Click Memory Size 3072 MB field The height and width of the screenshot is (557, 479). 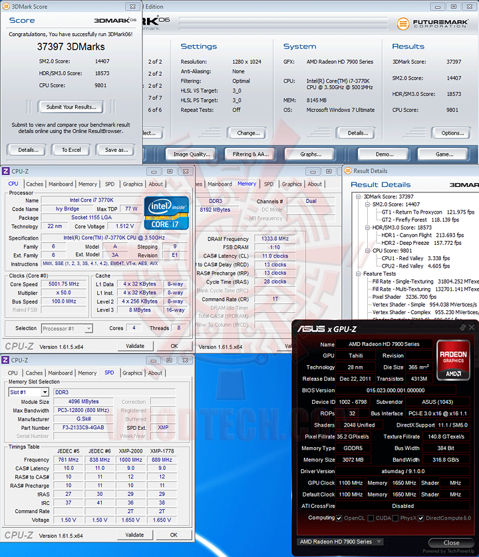[x=353, y=460]
